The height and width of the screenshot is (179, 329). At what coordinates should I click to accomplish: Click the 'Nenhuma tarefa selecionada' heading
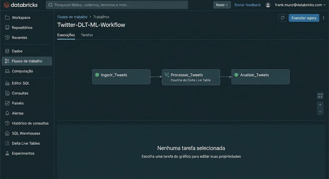tap(191, 148)
